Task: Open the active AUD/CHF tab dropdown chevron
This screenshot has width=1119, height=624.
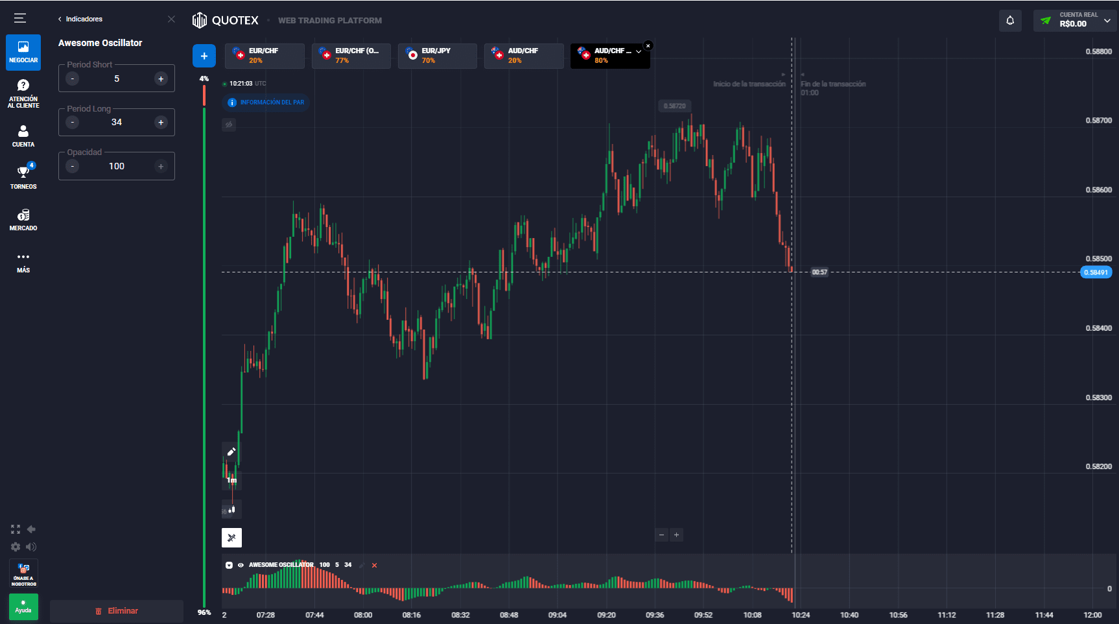Action: [x=639, y=51]
